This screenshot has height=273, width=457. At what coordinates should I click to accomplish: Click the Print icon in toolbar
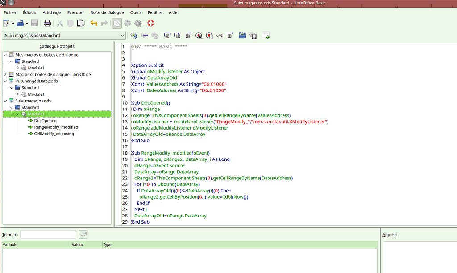tap(47, 23)
